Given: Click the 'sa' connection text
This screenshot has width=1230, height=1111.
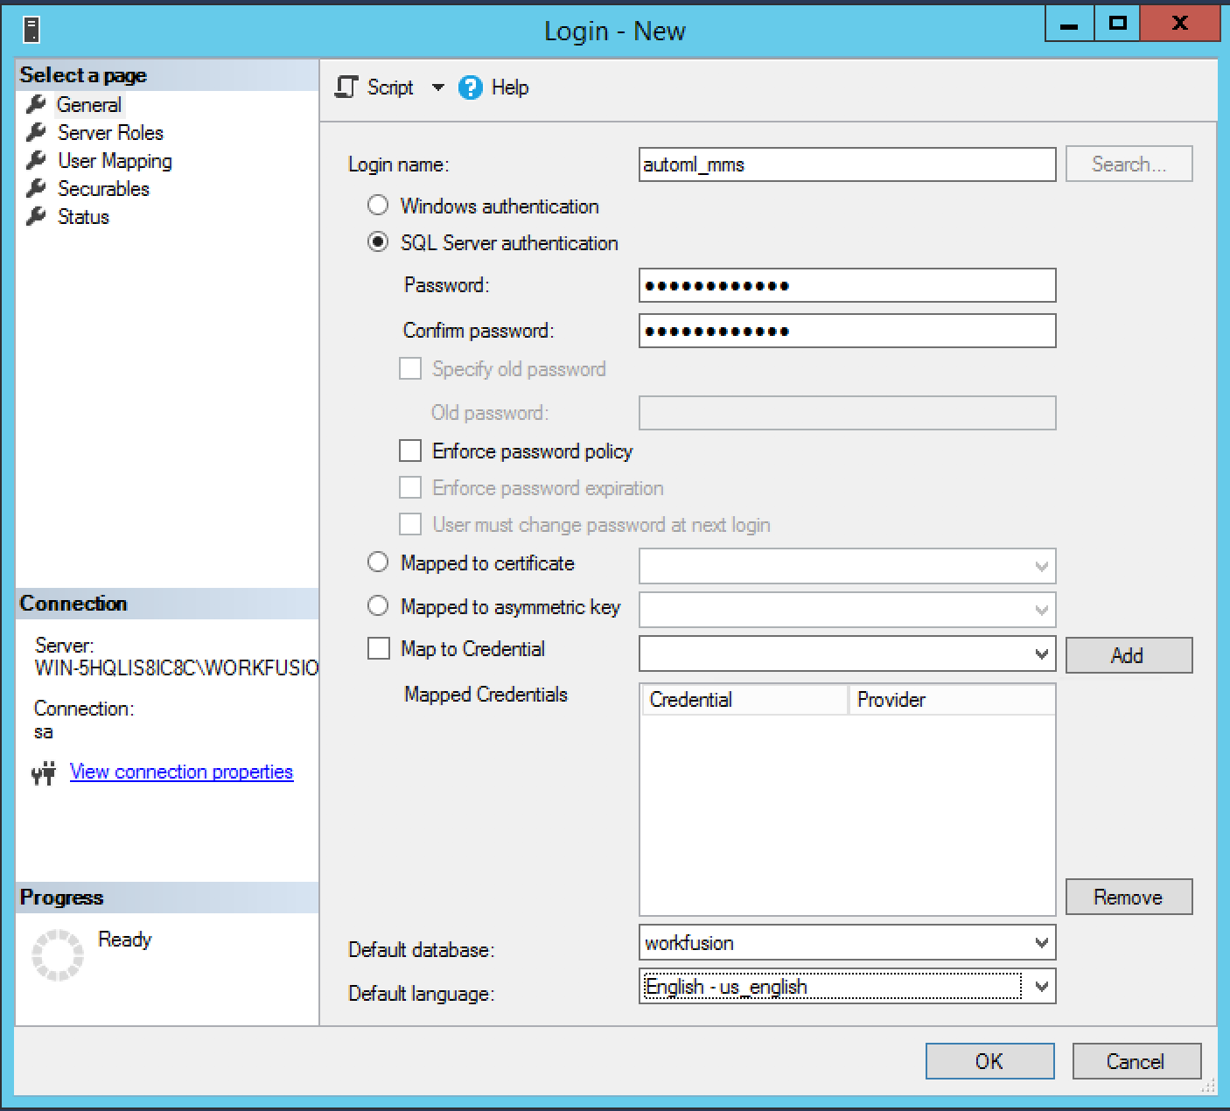Looking at the screenshot, I should pyautogui.click(x=44, y=732).
